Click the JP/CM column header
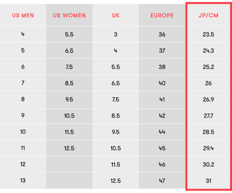The image size is (232, 193). coord(208,16)
